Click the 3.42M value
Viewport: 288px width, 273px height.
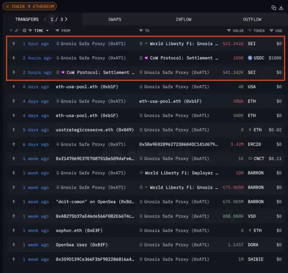tap(237, 144)
